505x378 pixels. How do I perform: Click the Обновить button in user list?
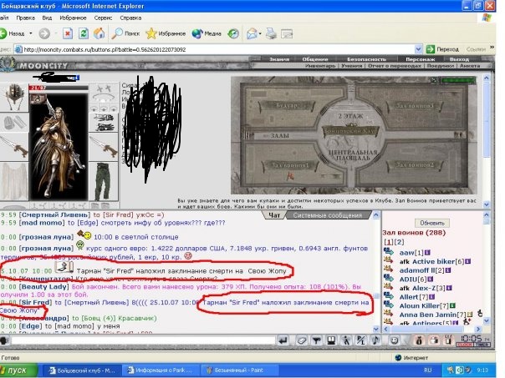(432, 223)
